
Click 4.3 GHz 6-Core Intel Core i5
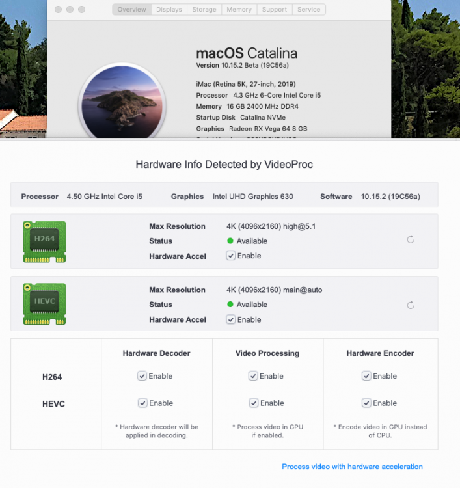point(277,95)
